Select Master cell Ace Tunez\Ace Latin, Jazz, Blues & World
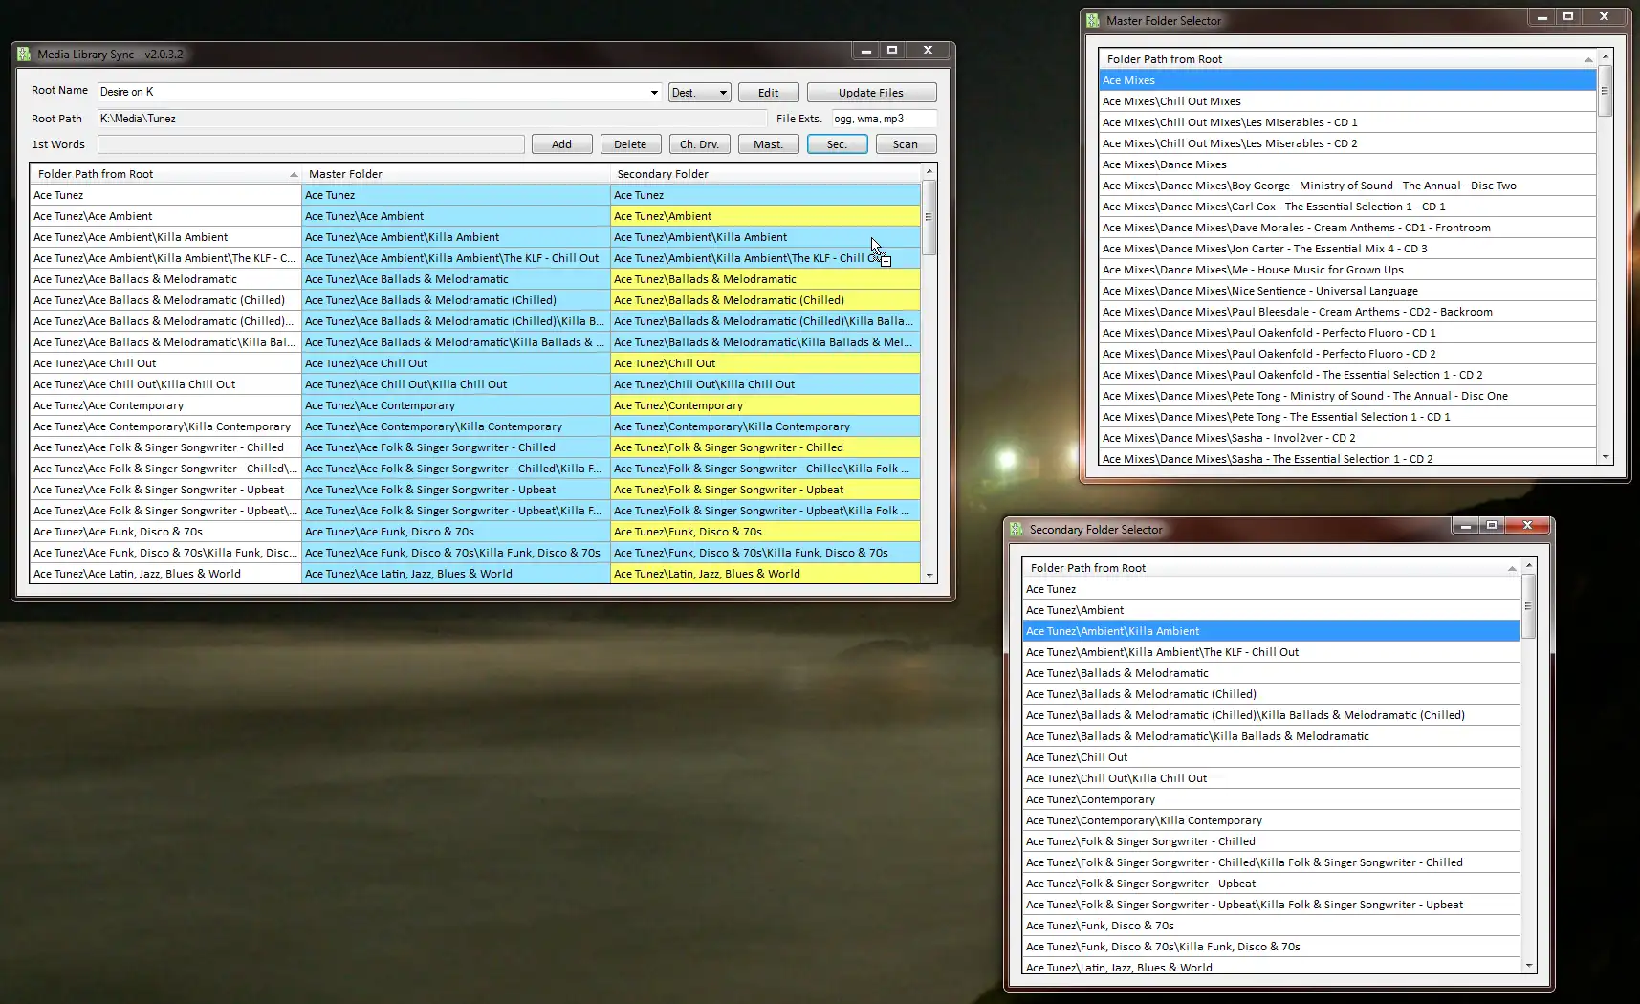This screenshot has height=1004, width=1640. (x=456, y=574)
